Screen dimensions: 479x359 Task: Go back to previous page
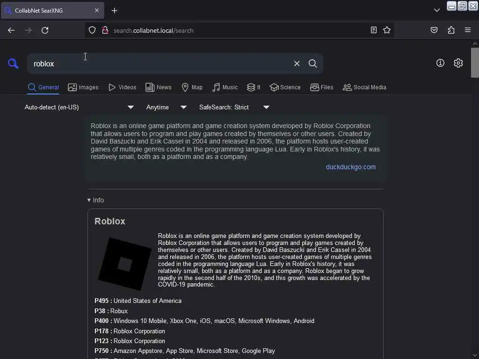click(x=11, y=30)
